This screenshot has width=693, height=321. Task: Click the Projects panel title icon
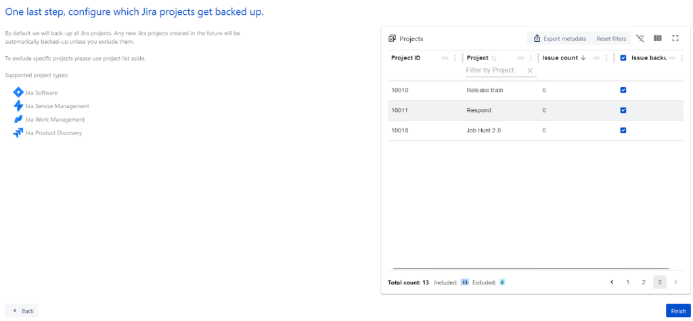pyautogui.click(x=393, y=39)
